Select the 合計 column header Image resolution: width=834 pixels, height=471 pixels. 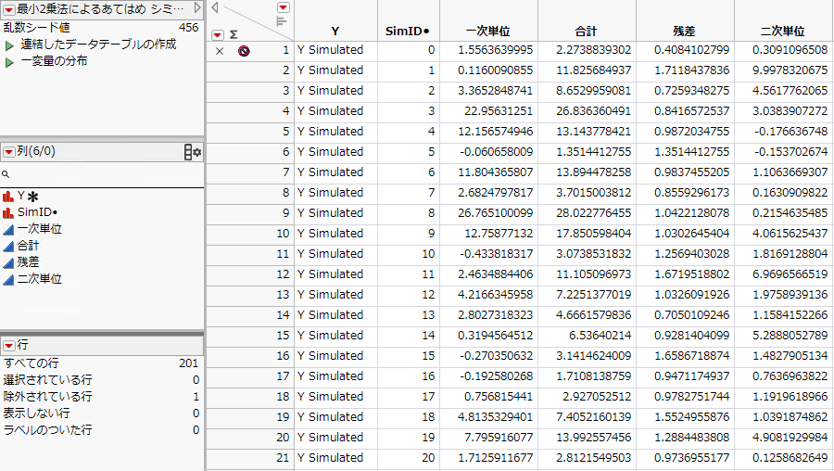pyautogui.click(x=587, y=32)
